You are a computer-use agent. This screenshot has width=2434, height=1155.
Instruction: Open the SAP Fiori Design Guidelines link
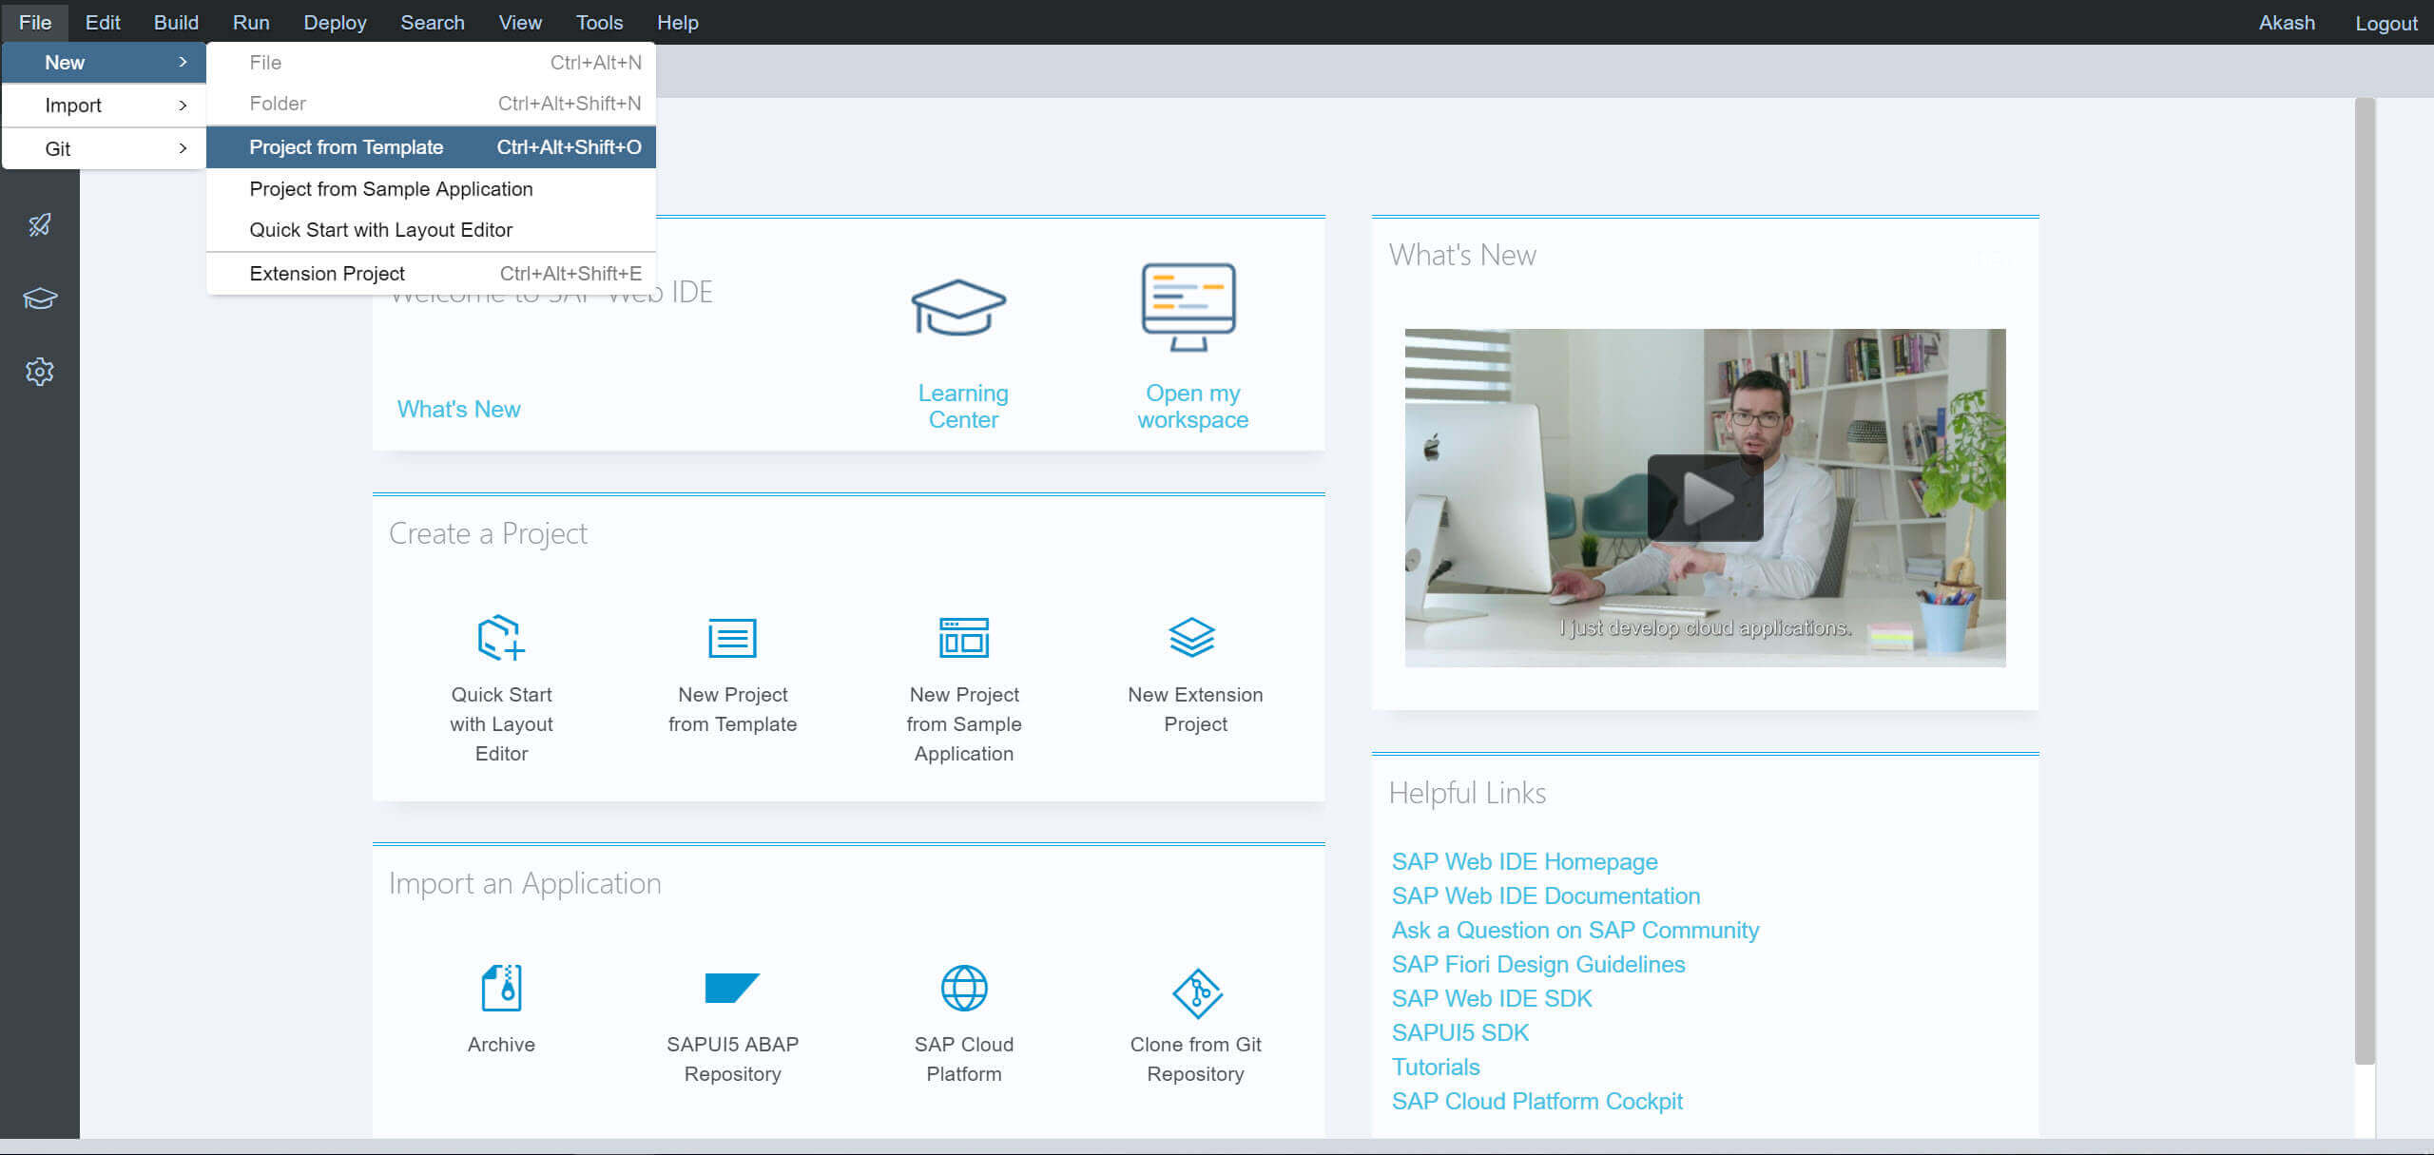pyautogui.click(x=1537, y=963)
